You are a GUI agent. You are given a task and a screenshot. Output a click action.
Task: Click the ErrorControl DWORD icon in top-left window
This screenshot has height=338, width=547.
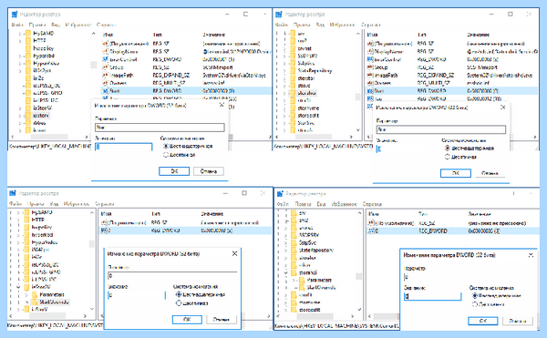(x=106, y=59)
